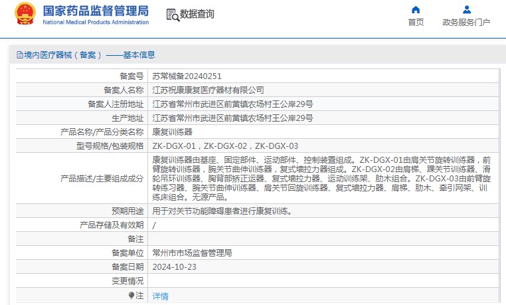Click the 备案人注册地址 row label
506x305 pixels.
click(x=116, y=104)
